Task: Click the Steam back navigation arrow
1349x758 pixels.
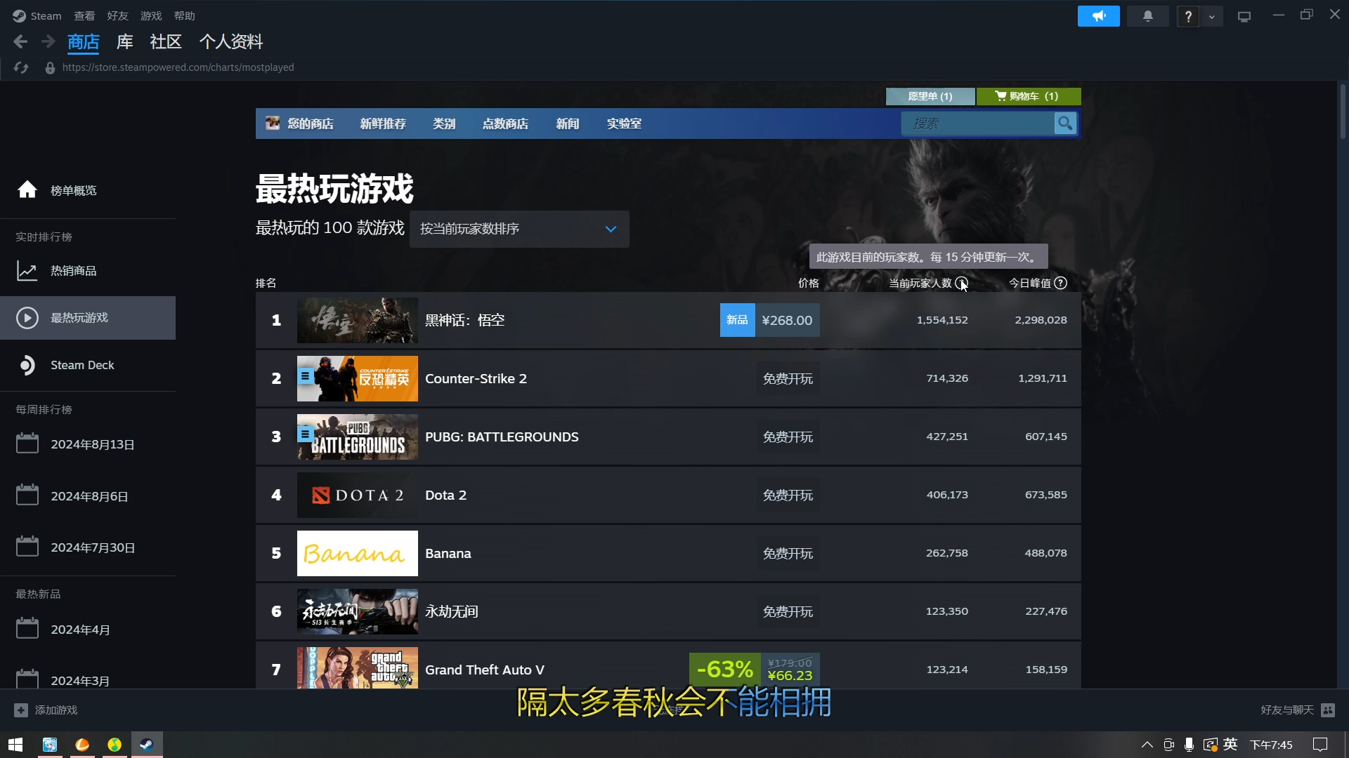Action: coord(20,42)
